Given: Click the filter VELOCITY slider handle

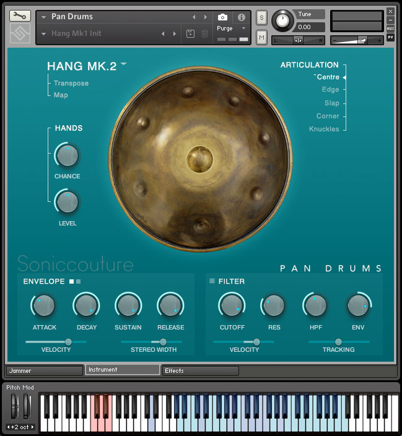Looking at the screenshot, I should coord(256,342).
